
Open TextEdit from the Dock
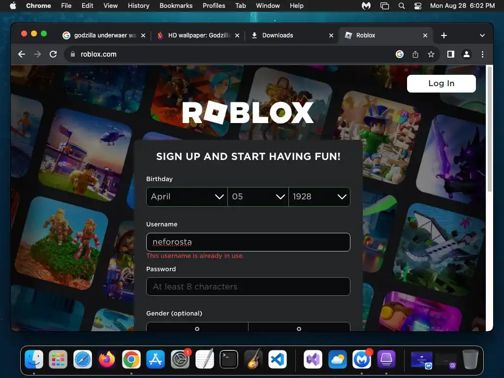pos(204,359)
